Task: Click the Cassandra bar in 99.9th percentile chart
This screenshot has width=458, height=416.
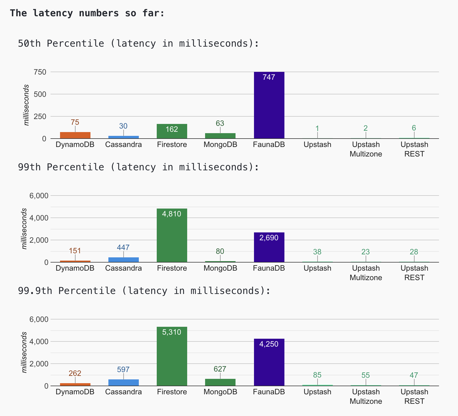Action: click(123, 382)
